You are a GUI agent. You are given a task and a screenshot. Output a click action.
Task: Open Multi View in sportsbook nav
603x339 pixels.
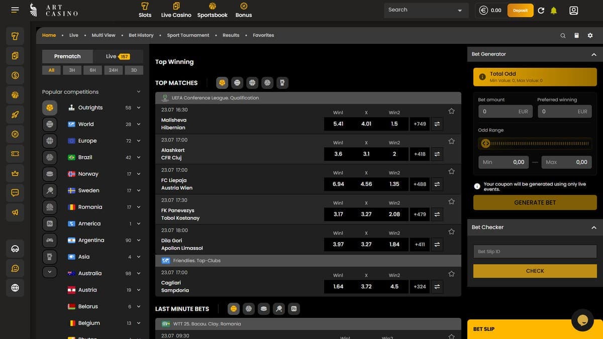pyautogui.click(x=104, y=35)
